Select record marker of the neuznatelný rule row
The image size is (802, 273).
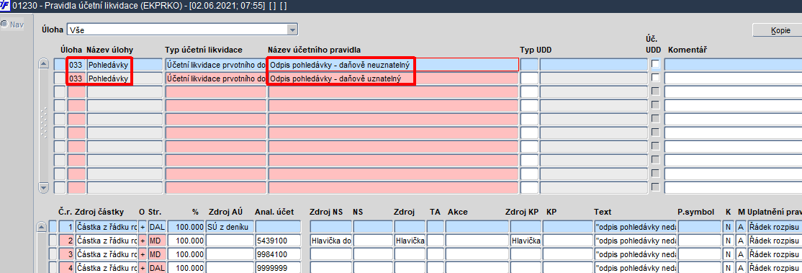60,65
